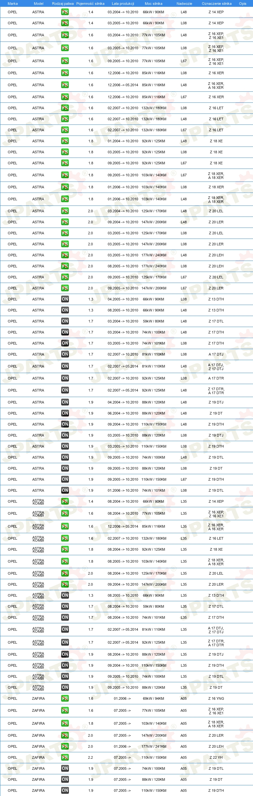Click ZAFIRA model in the Z 16 YNG row

38,698
